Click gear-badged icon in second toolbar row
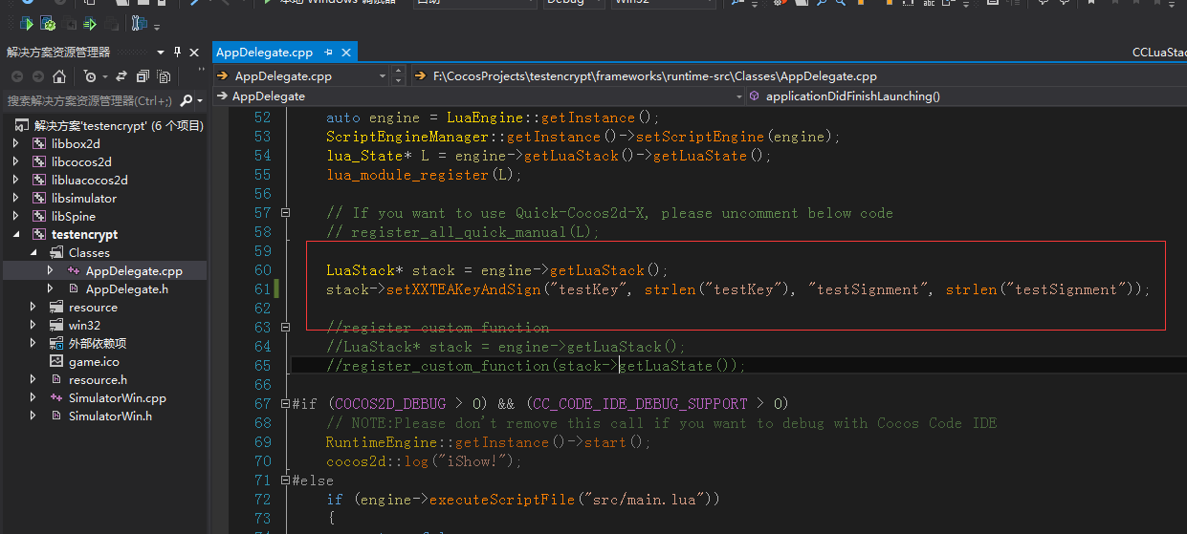Screen dimensions: 1187x534 tap(48, 24)
